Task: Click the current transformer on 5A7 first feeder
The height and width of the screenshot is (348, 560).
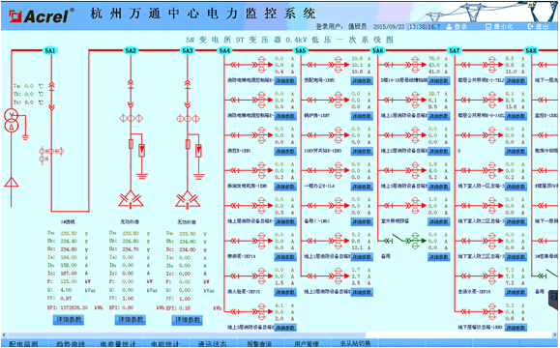Action: [x=492, y=65]
